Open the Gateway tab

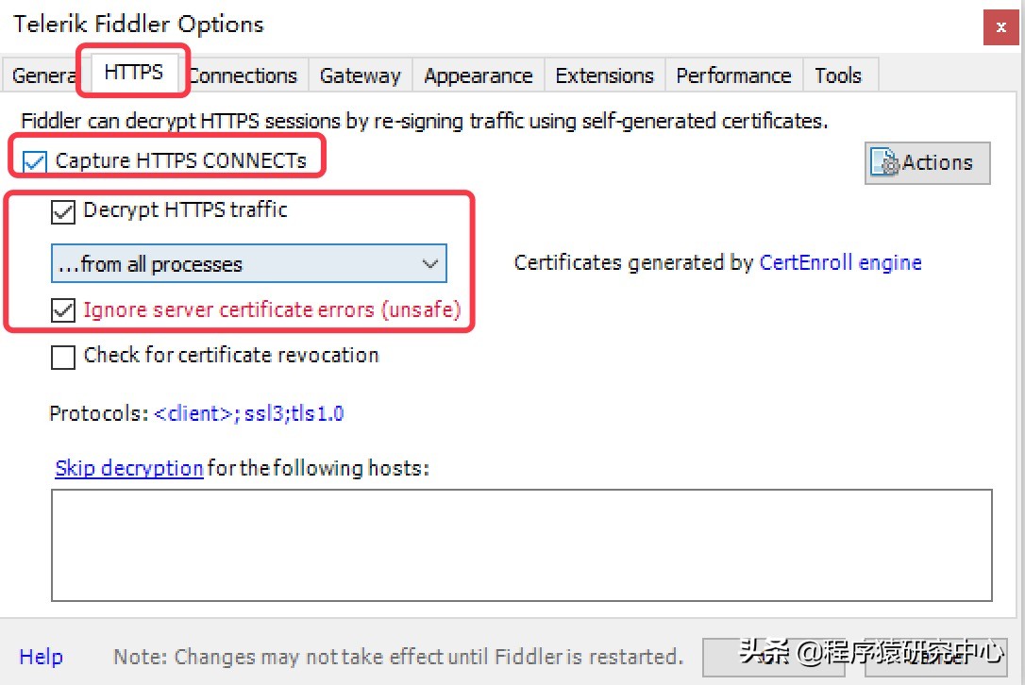[360, 75]
